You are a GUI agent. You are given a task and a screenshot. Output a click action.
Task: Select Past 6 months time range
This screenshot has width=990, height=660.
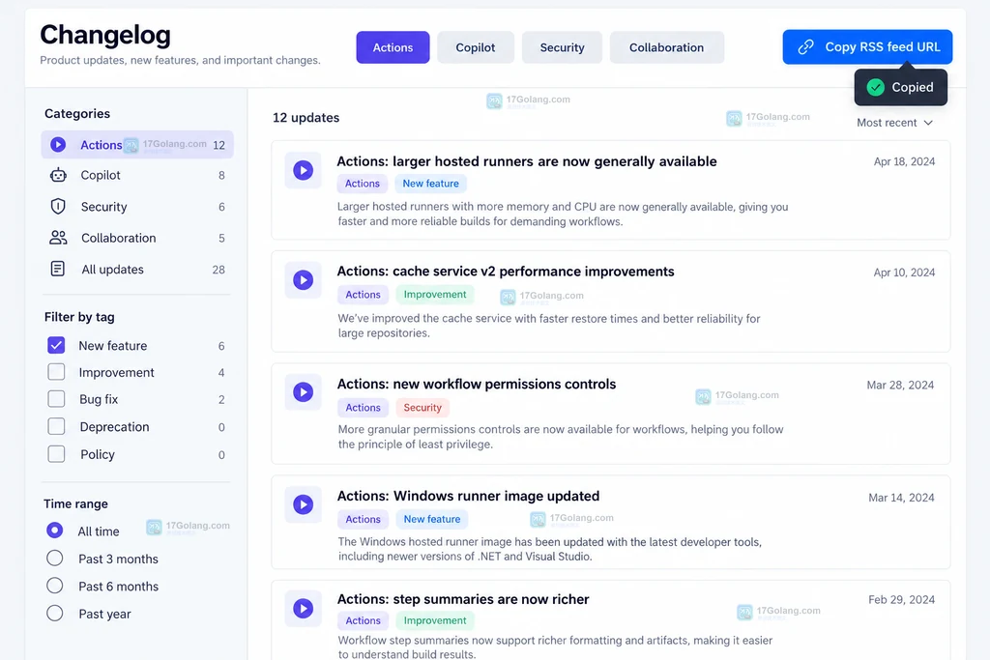click(x=55, y=586)
